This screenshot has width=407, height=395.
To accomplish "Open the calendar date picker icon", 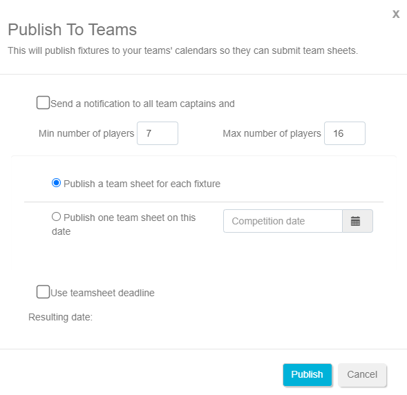I will [357, 221].
